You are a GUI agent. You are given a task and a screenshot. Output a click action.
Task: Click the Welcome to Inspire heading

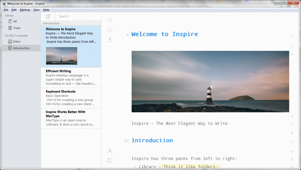click(x=165, y=34)
